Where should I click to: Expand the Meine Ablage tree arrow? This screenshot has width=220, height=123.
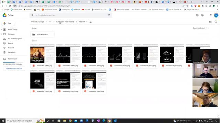[x=2, y=30]
